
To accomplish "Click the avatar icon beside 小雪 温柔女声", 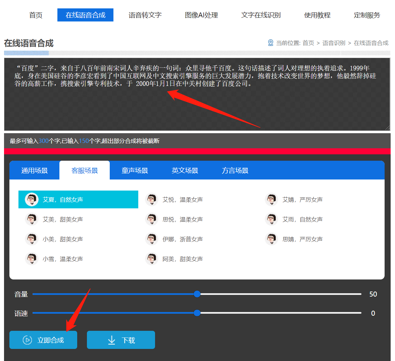I will (x=32, y=259).
